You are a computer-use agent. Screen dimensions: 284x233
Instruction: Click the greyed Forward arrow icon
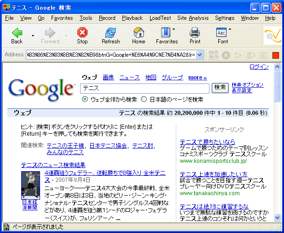[x=50, y=33]
